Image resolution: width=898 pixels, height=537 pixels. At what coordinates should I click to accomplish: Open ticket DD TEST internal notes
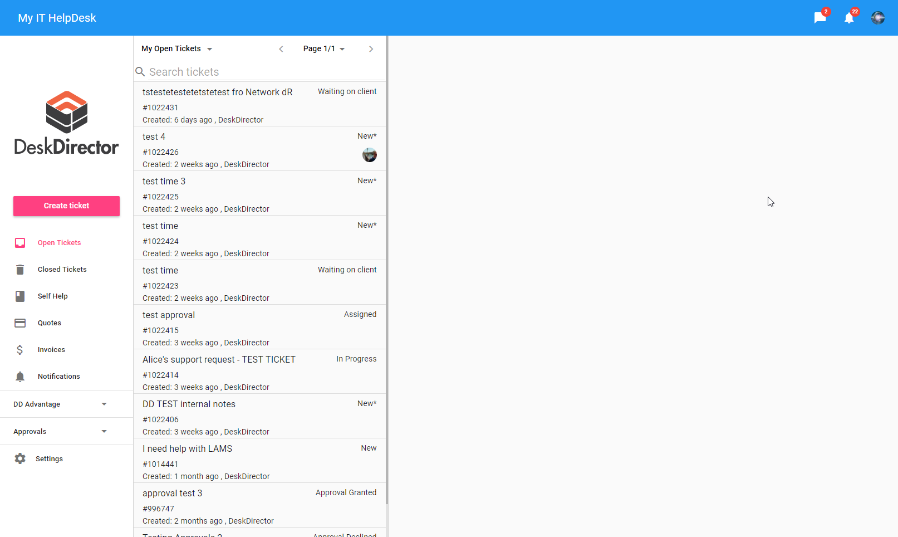(259, 416)
